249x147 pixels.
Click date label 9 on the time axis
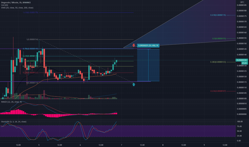(x=204, y=145)
